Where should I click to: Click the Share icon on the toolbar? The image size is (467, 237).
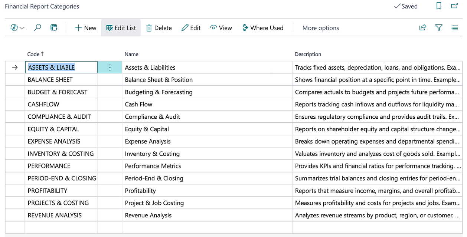(x=422, y=27)
